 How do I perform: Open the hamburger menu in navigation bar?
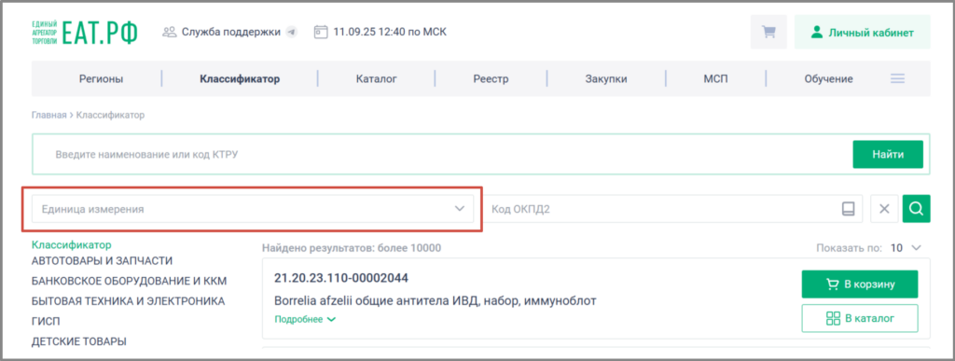point(897,78)
